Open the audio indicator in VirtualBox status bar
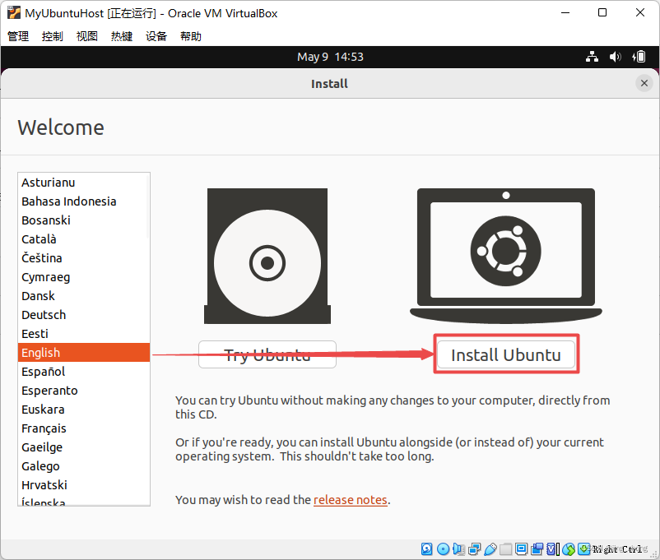Screen dimensions: 660x560 pyautogui.click(x=459, y=549)
